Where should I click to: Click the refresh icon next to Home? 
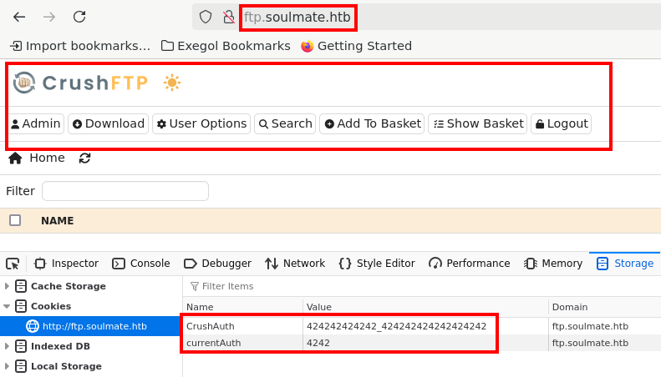(84, 158)
